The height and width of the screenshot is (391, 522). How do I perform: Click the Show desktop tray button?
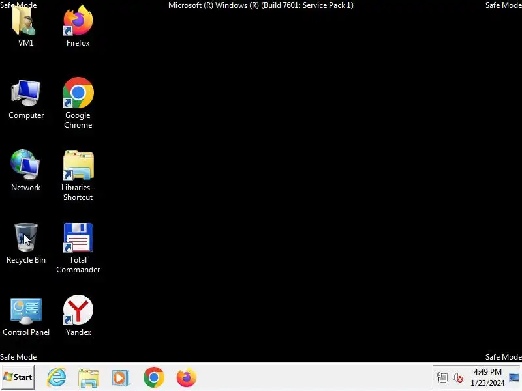pos(514,377)
